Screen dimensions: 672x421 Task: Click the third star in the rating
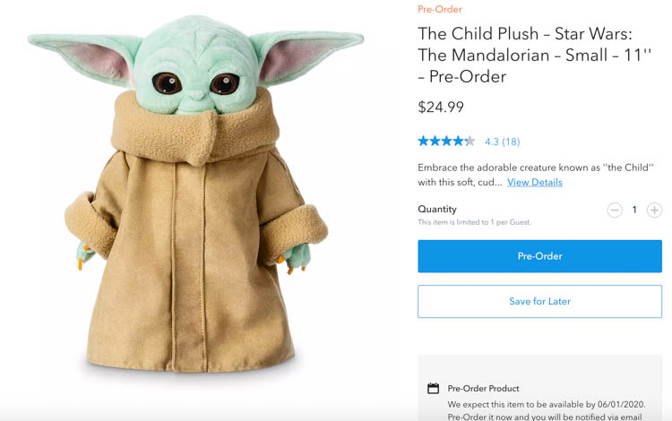446,141
